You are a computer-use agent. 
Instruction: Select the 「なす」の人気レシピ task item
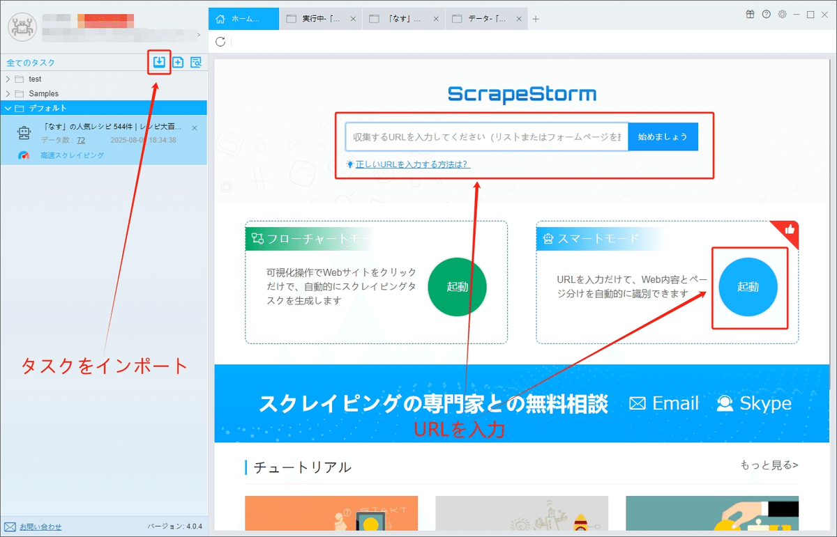pyautogui.click(x=104, y=140)
